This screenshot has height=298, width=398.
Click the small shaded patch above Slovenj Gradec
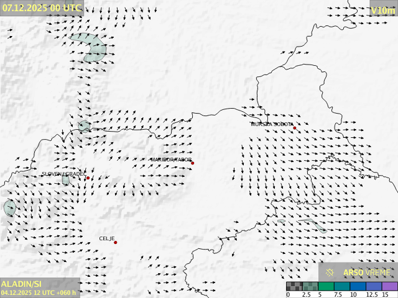pos(84,126)
